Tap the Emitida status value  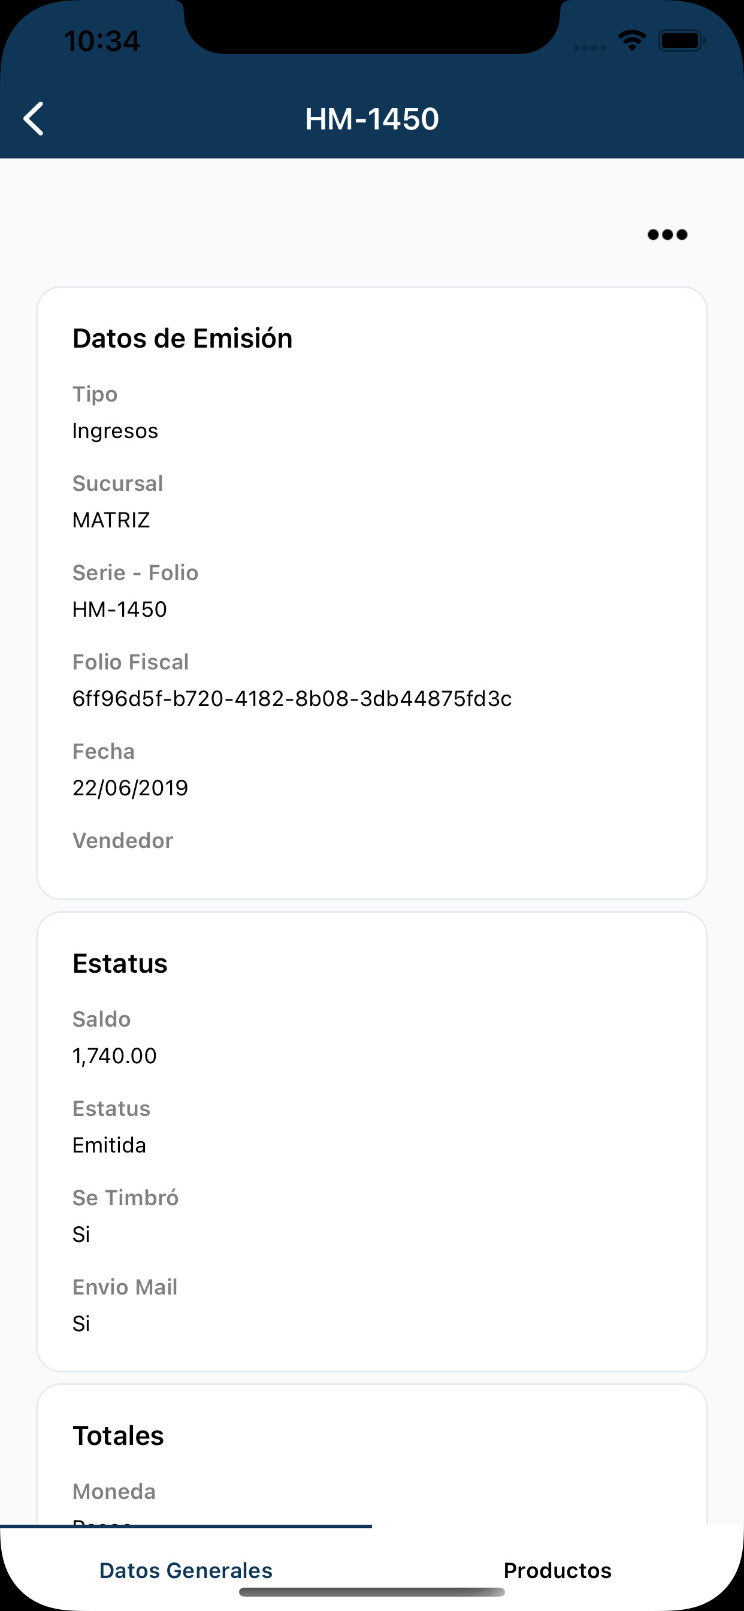click(110, 1145)
